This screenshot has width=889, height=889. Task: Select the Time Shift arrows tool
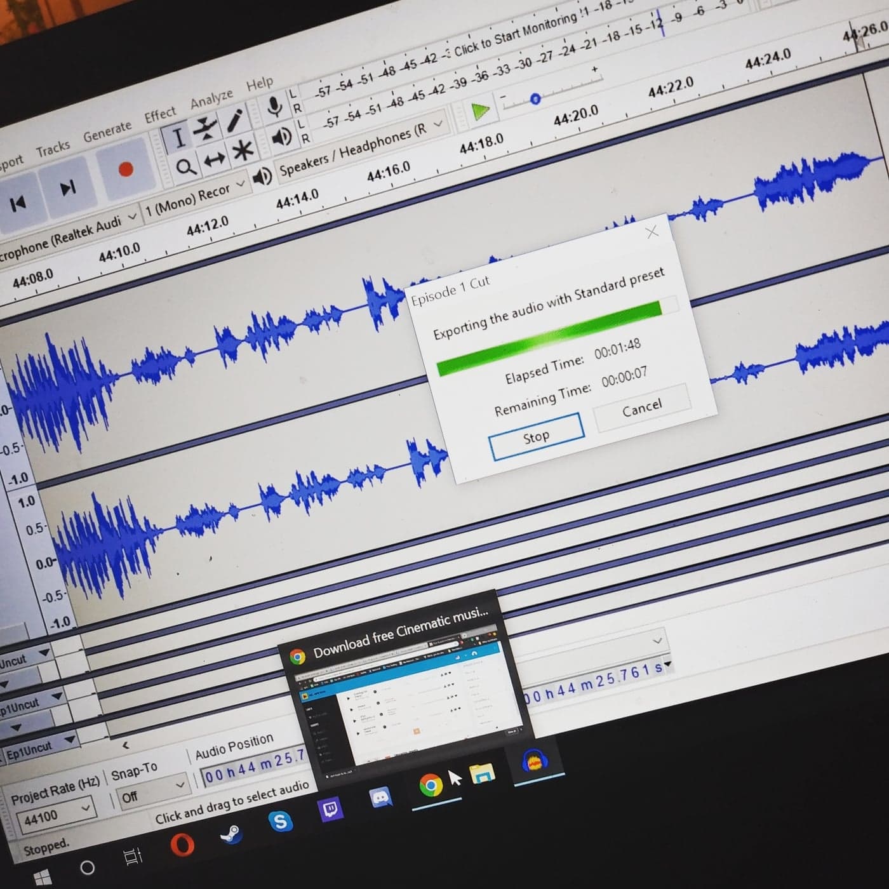[215, 158]
